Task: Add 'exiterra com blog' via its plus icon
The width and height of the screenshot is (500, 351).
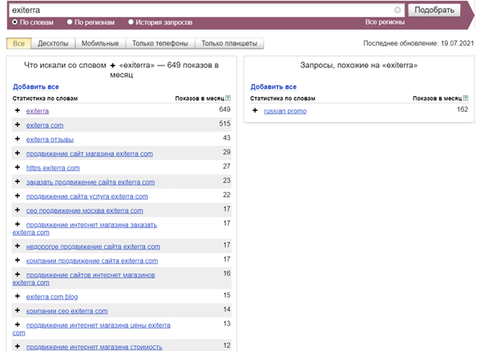Action: (x=18, y=297)
